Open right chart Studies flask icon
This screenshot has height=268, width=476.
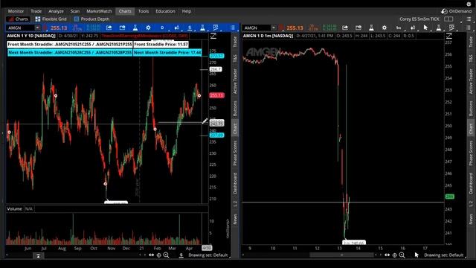(x=371, y=28)
